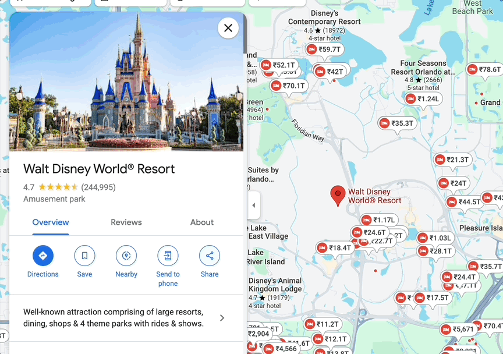Select the ₹78.6T hotel marker
The height and width of the screenshot is (354, 503).
pyautogui.click(x=485, y=70)
